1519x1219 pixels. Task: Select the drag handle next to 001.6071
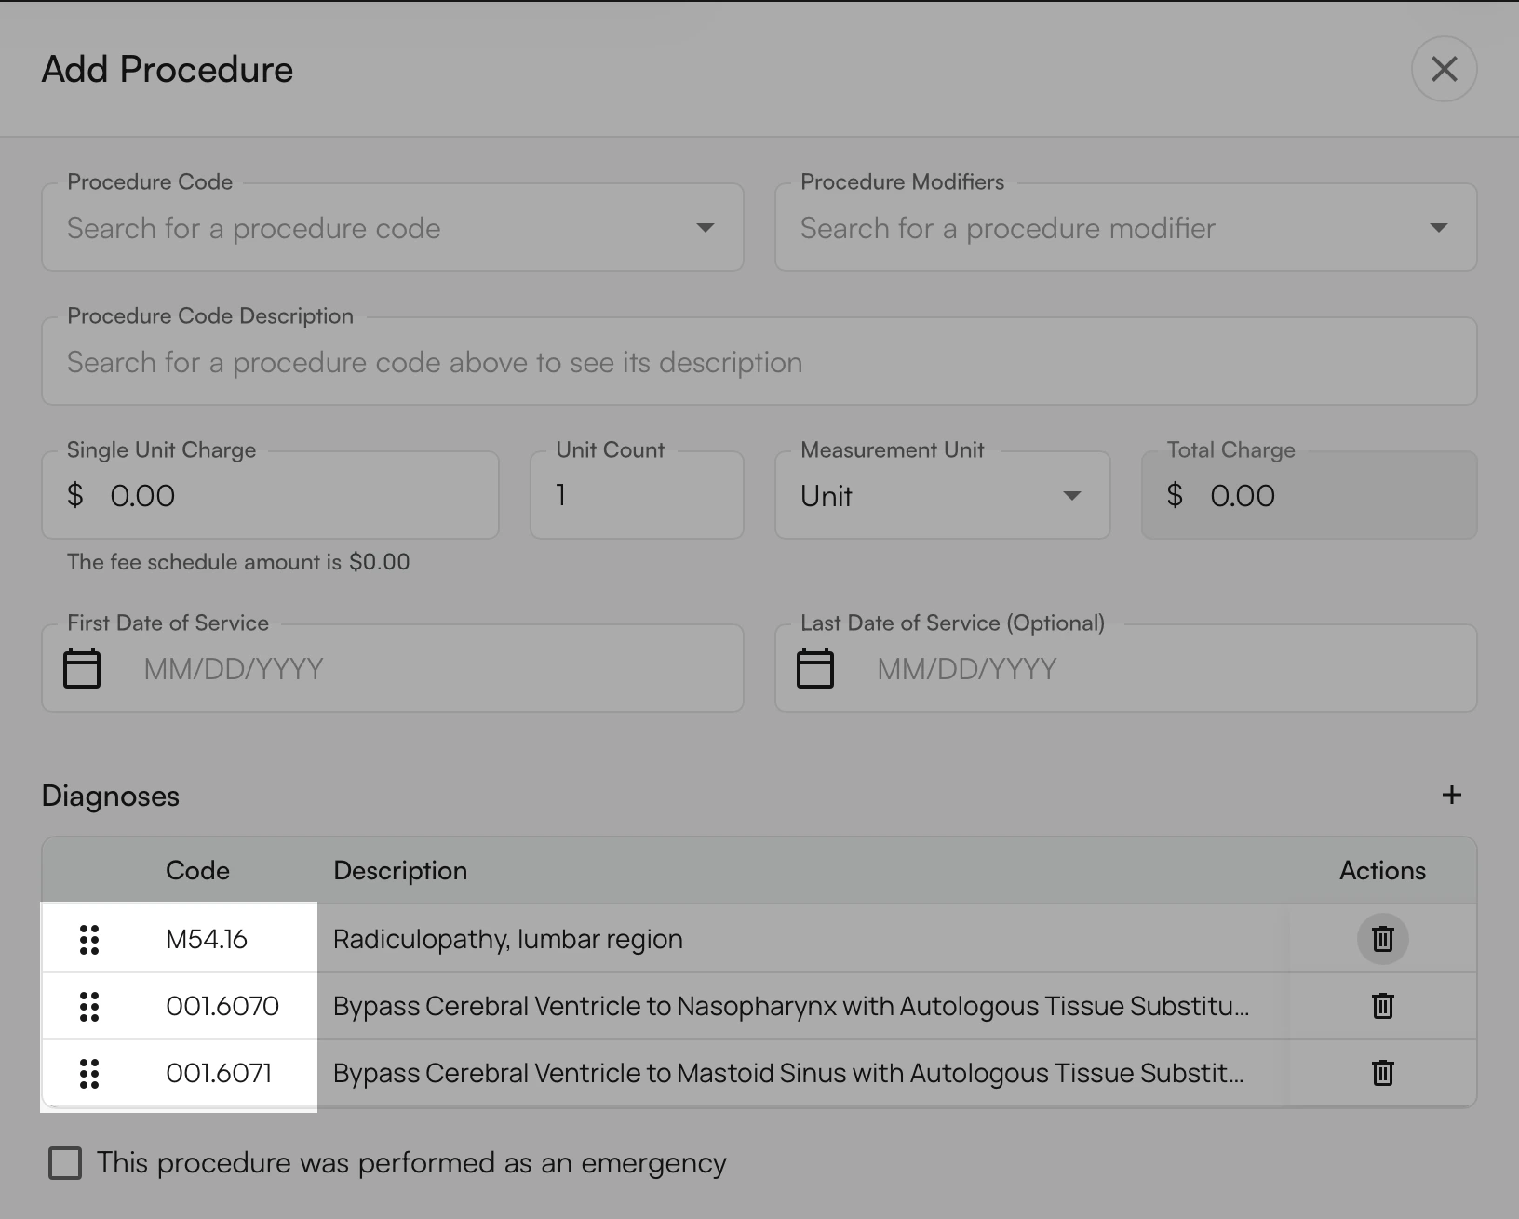click(x=88, y=1073)
